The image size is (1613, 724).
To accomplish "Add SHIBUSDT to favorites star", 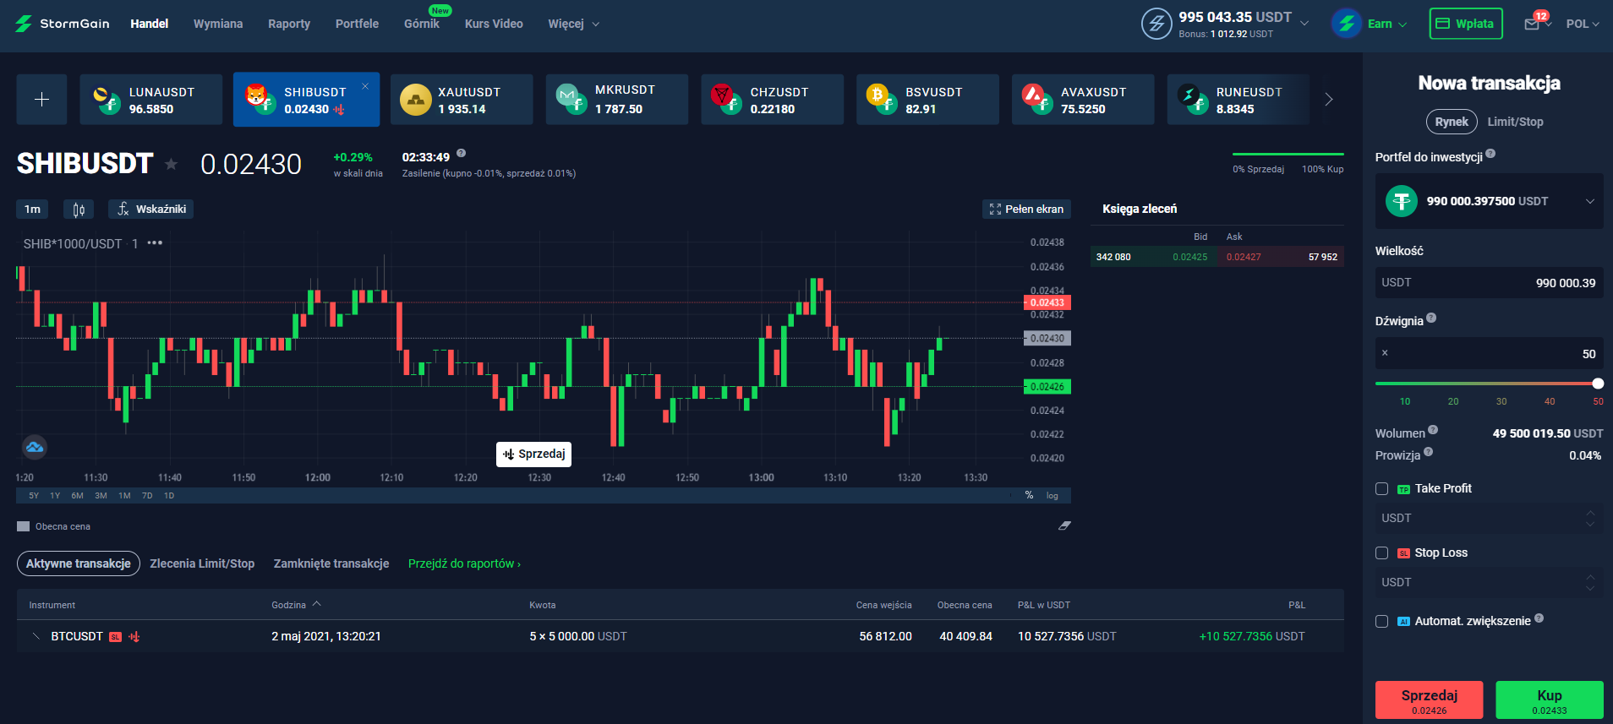I will 171,164.
